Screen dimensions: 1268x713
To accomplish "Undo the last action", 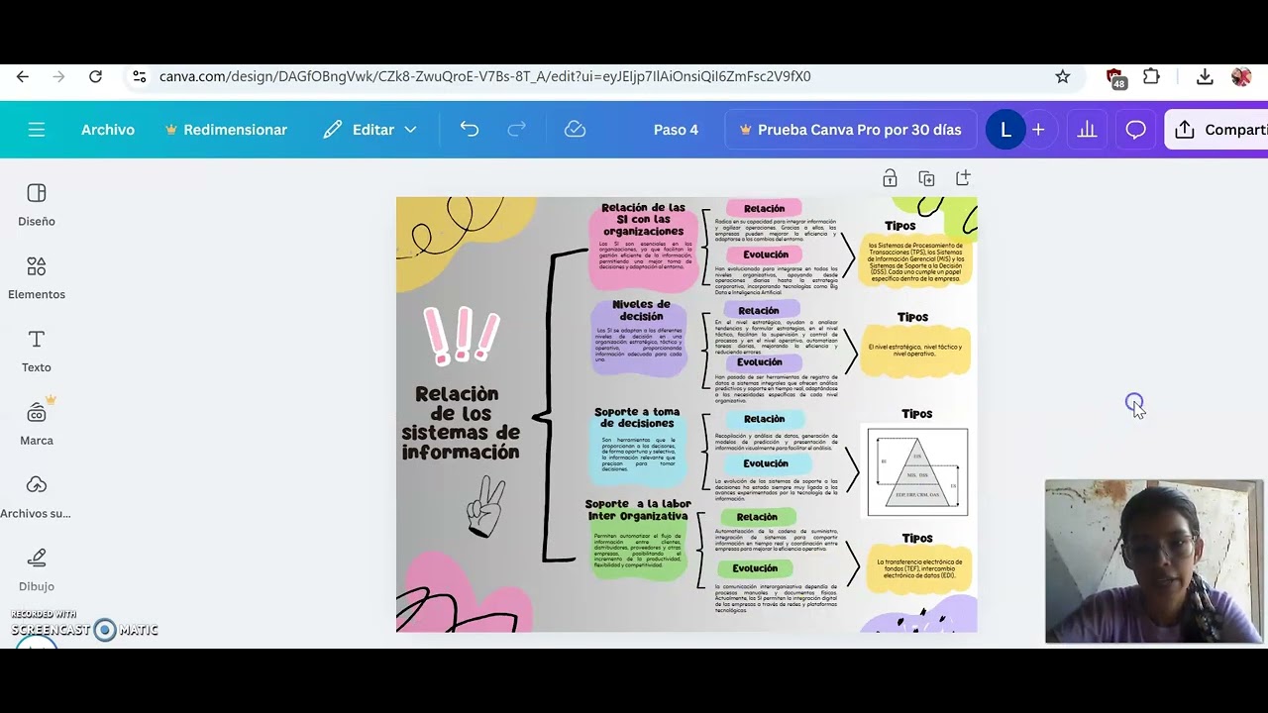I will (470, 130).
